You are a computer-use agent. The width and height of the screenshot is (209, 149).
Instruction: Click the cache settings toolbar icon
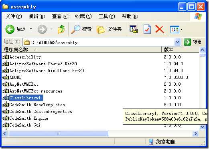click(x=134, y=29)
